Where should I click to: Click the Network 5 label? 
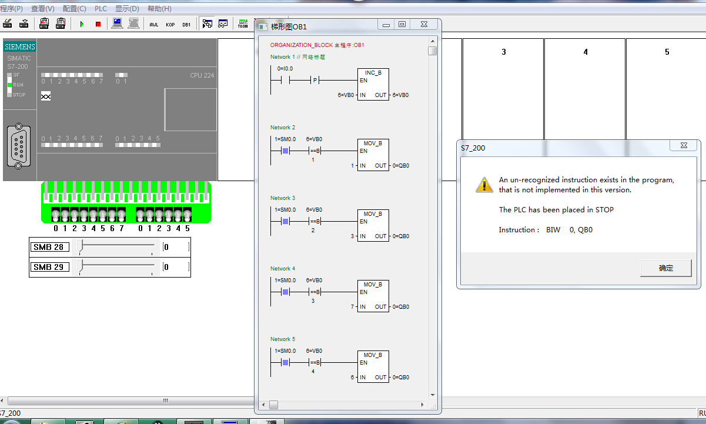283,339
